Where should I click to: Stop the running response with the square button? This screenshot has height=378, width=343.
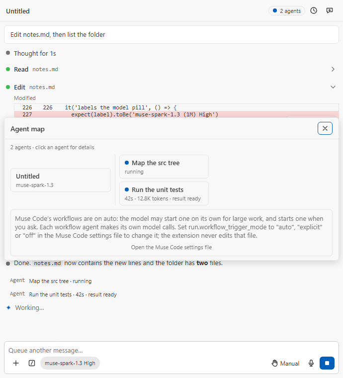(x=327, y=363)
